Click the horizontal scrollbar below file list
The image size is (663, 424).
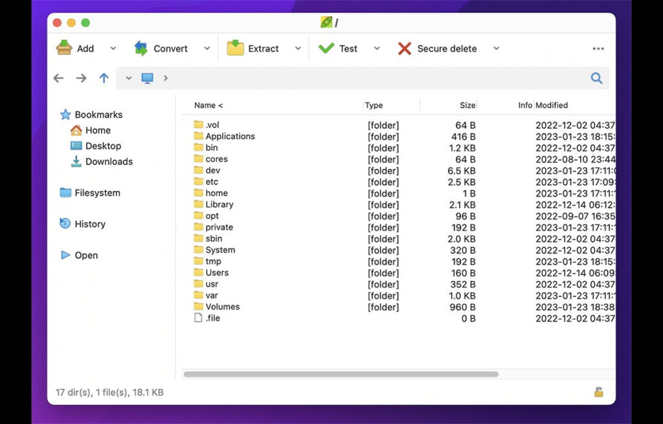click(341, 374)
